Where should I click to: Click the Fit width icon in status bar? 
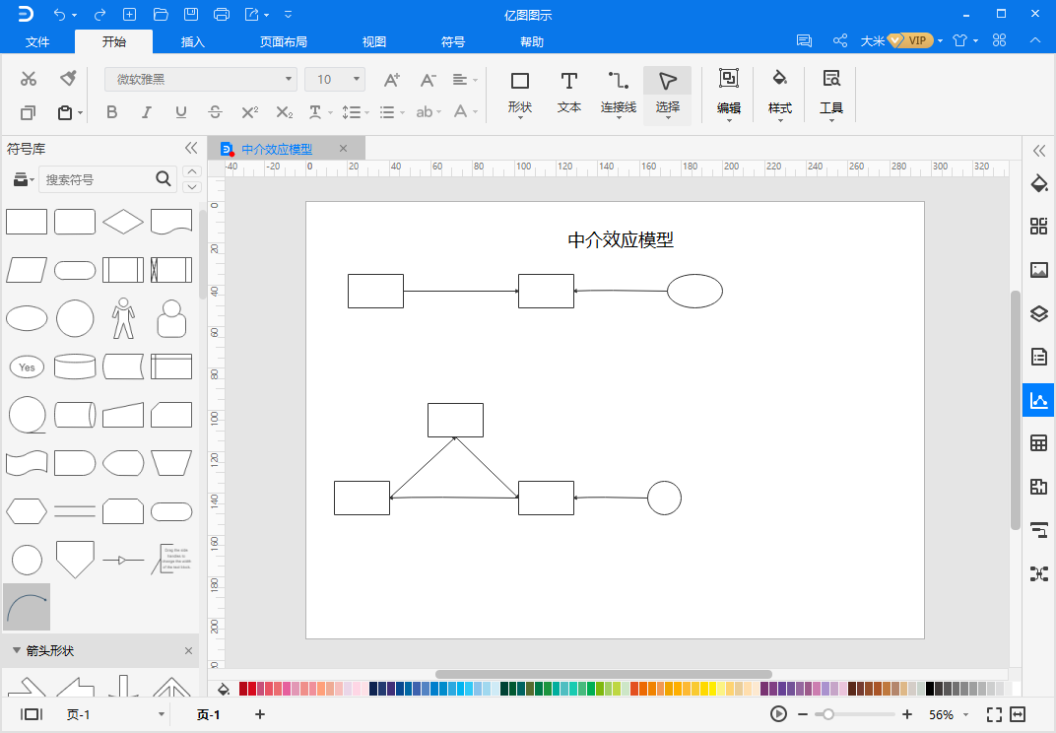pos(1018,714)
